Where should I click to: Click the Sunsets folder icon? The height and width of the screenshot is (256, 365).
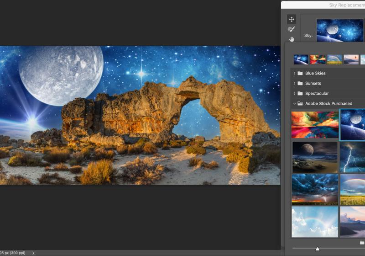[300, 83]
